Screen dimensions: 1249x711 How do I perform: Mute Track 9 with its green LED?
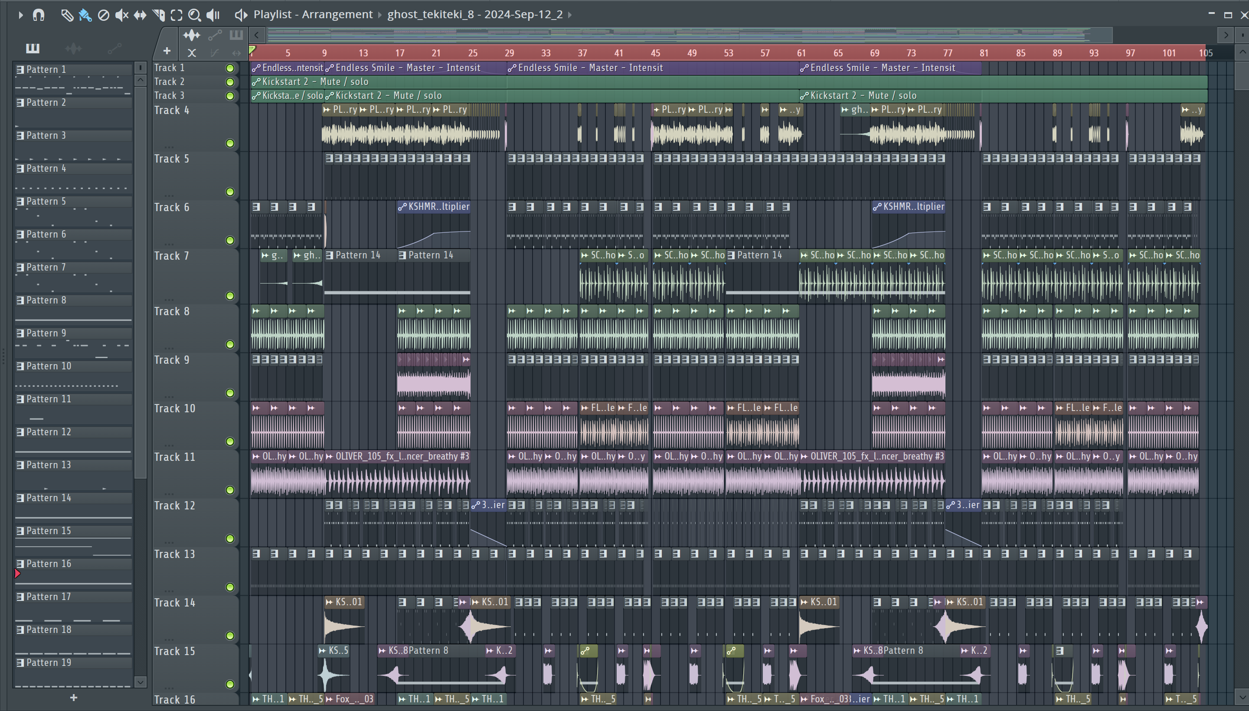(229, 393)
